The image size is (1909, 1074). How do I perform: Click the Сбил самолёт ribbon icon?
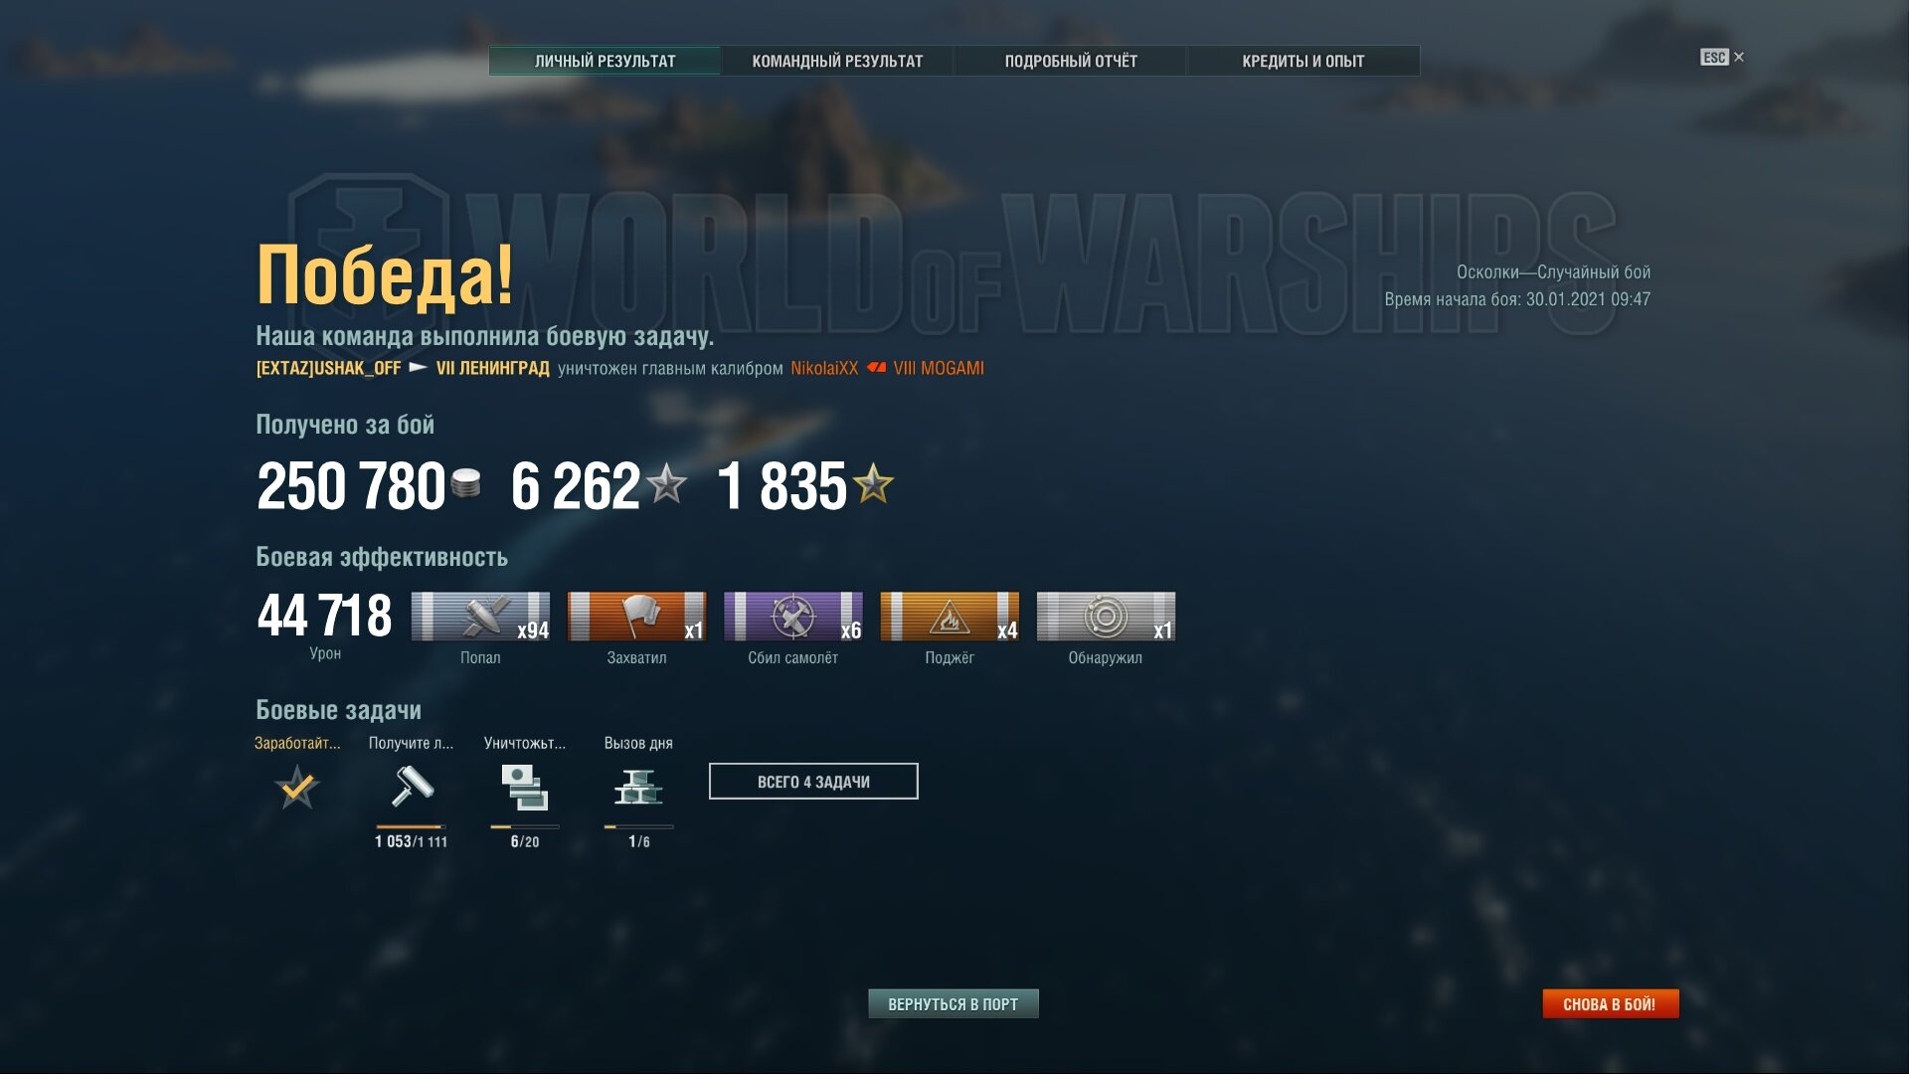[x=793, y=617]
